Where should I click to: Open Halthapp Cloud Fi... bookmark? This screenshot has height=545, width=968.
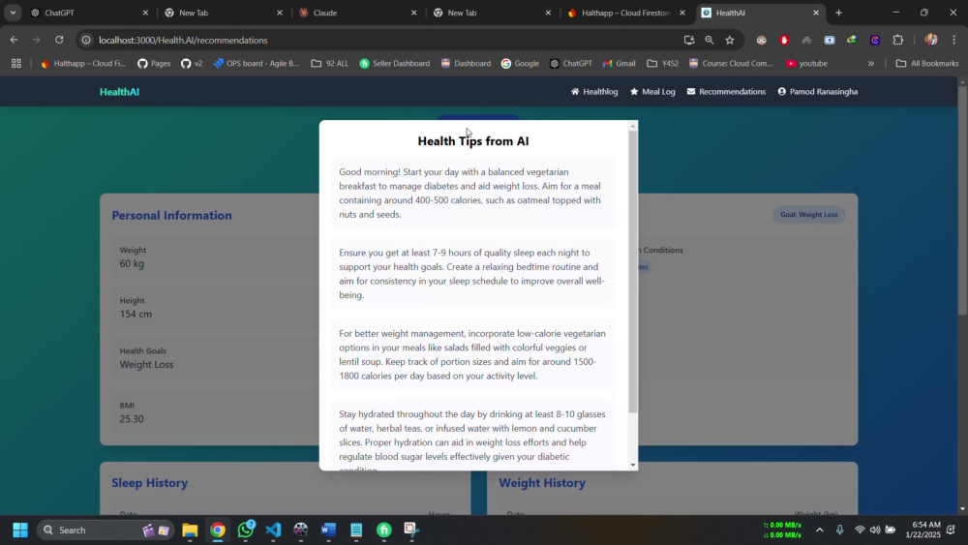tap(82, 64)
